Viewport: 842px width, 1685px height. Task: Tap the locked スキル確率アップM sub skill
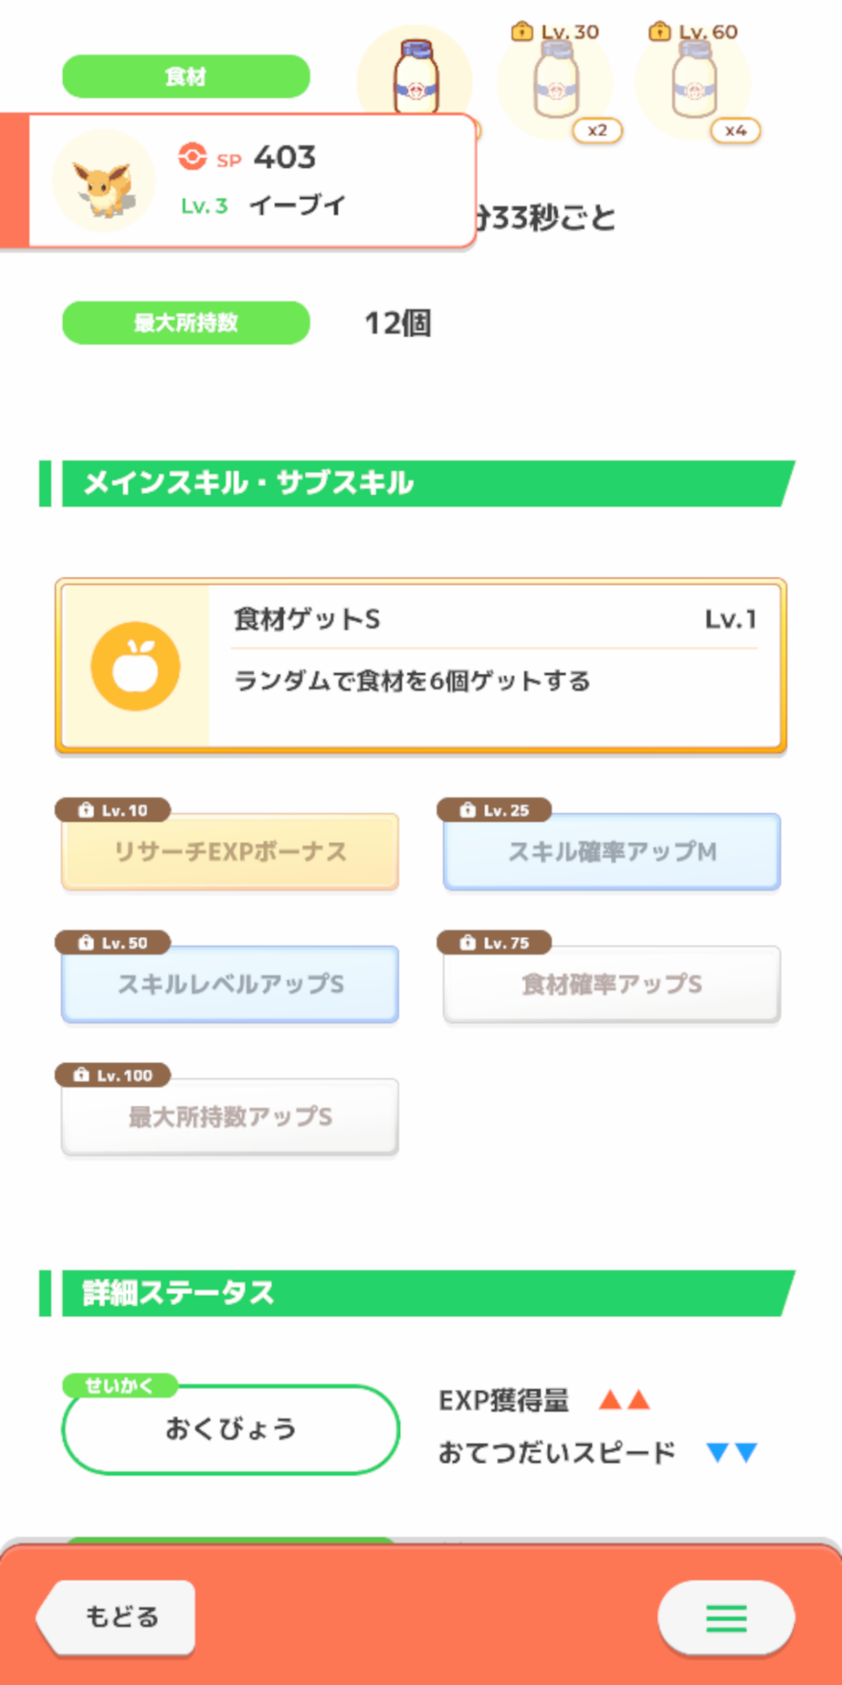[x=612, y=852]
